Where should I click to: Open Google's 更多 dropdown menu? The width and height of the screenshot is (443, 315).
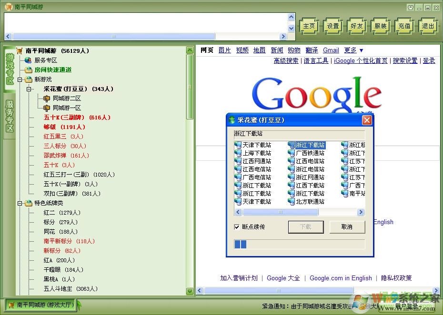click(x=353, y=50)
